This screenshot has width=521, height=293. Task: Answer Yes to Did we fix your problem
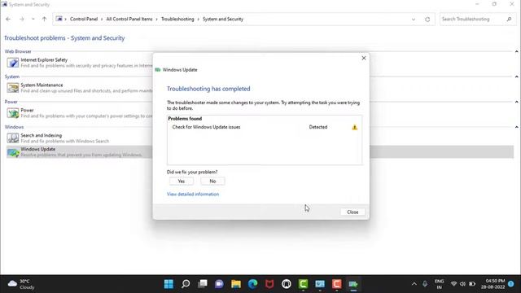pos(181,181)
